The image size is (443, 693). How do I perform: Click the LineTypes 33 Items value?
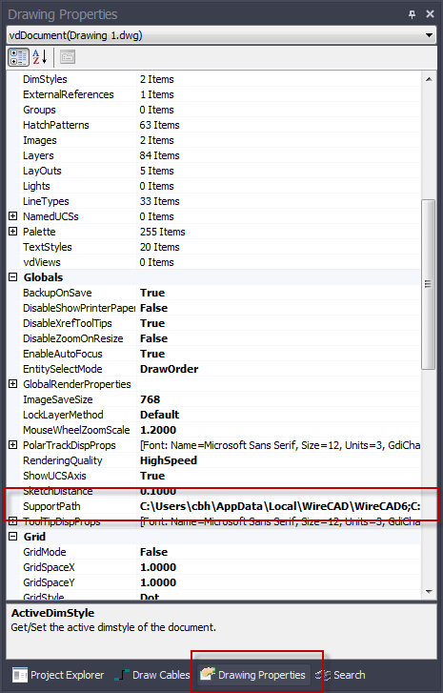[279, 201]
